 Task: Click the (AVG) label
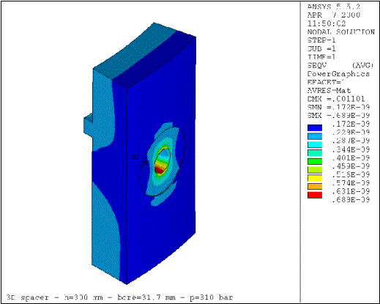coord(362,65)
